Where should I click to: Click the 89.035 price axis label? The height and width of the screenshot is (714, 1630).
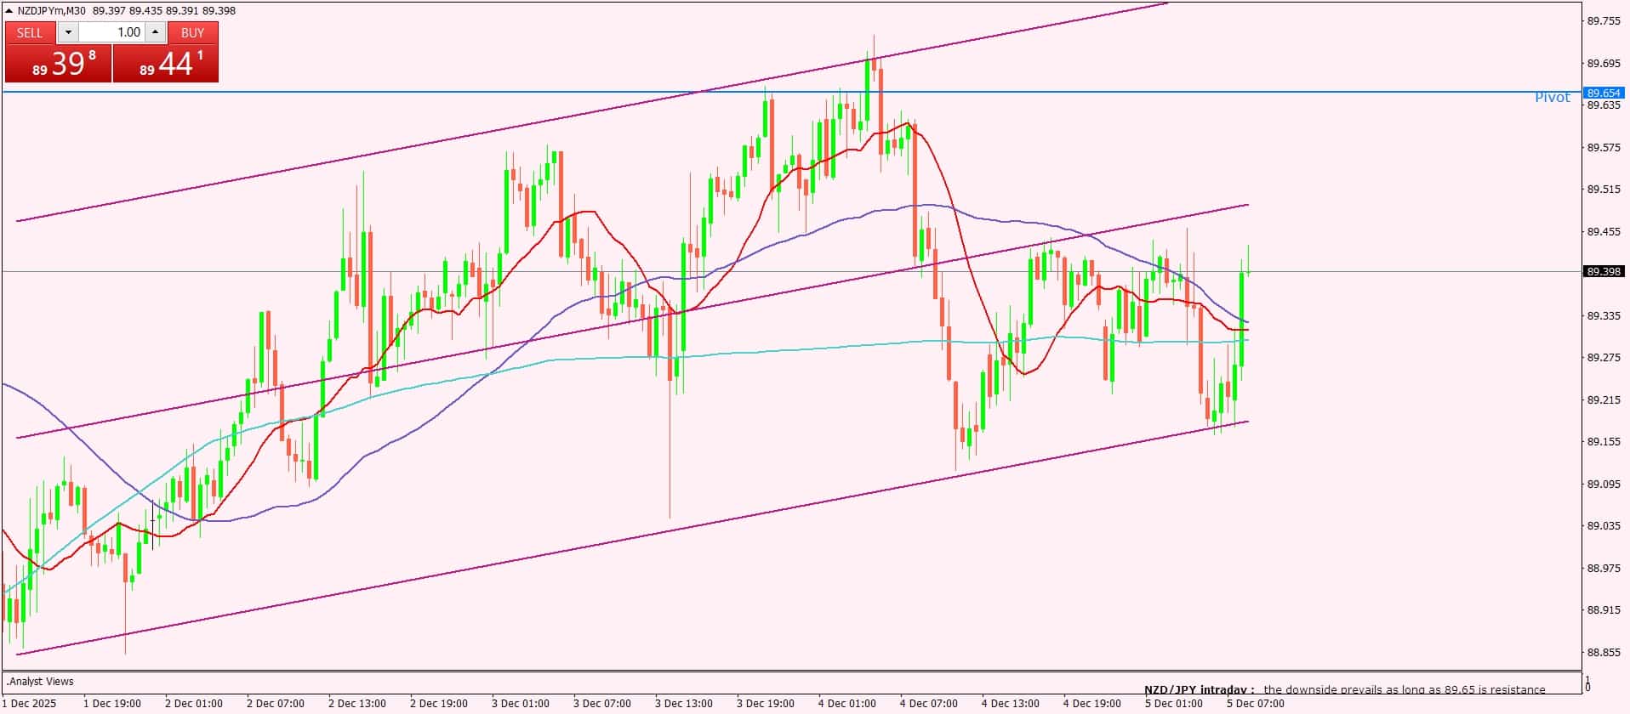pyautogui.click(x=1603, y=526)
